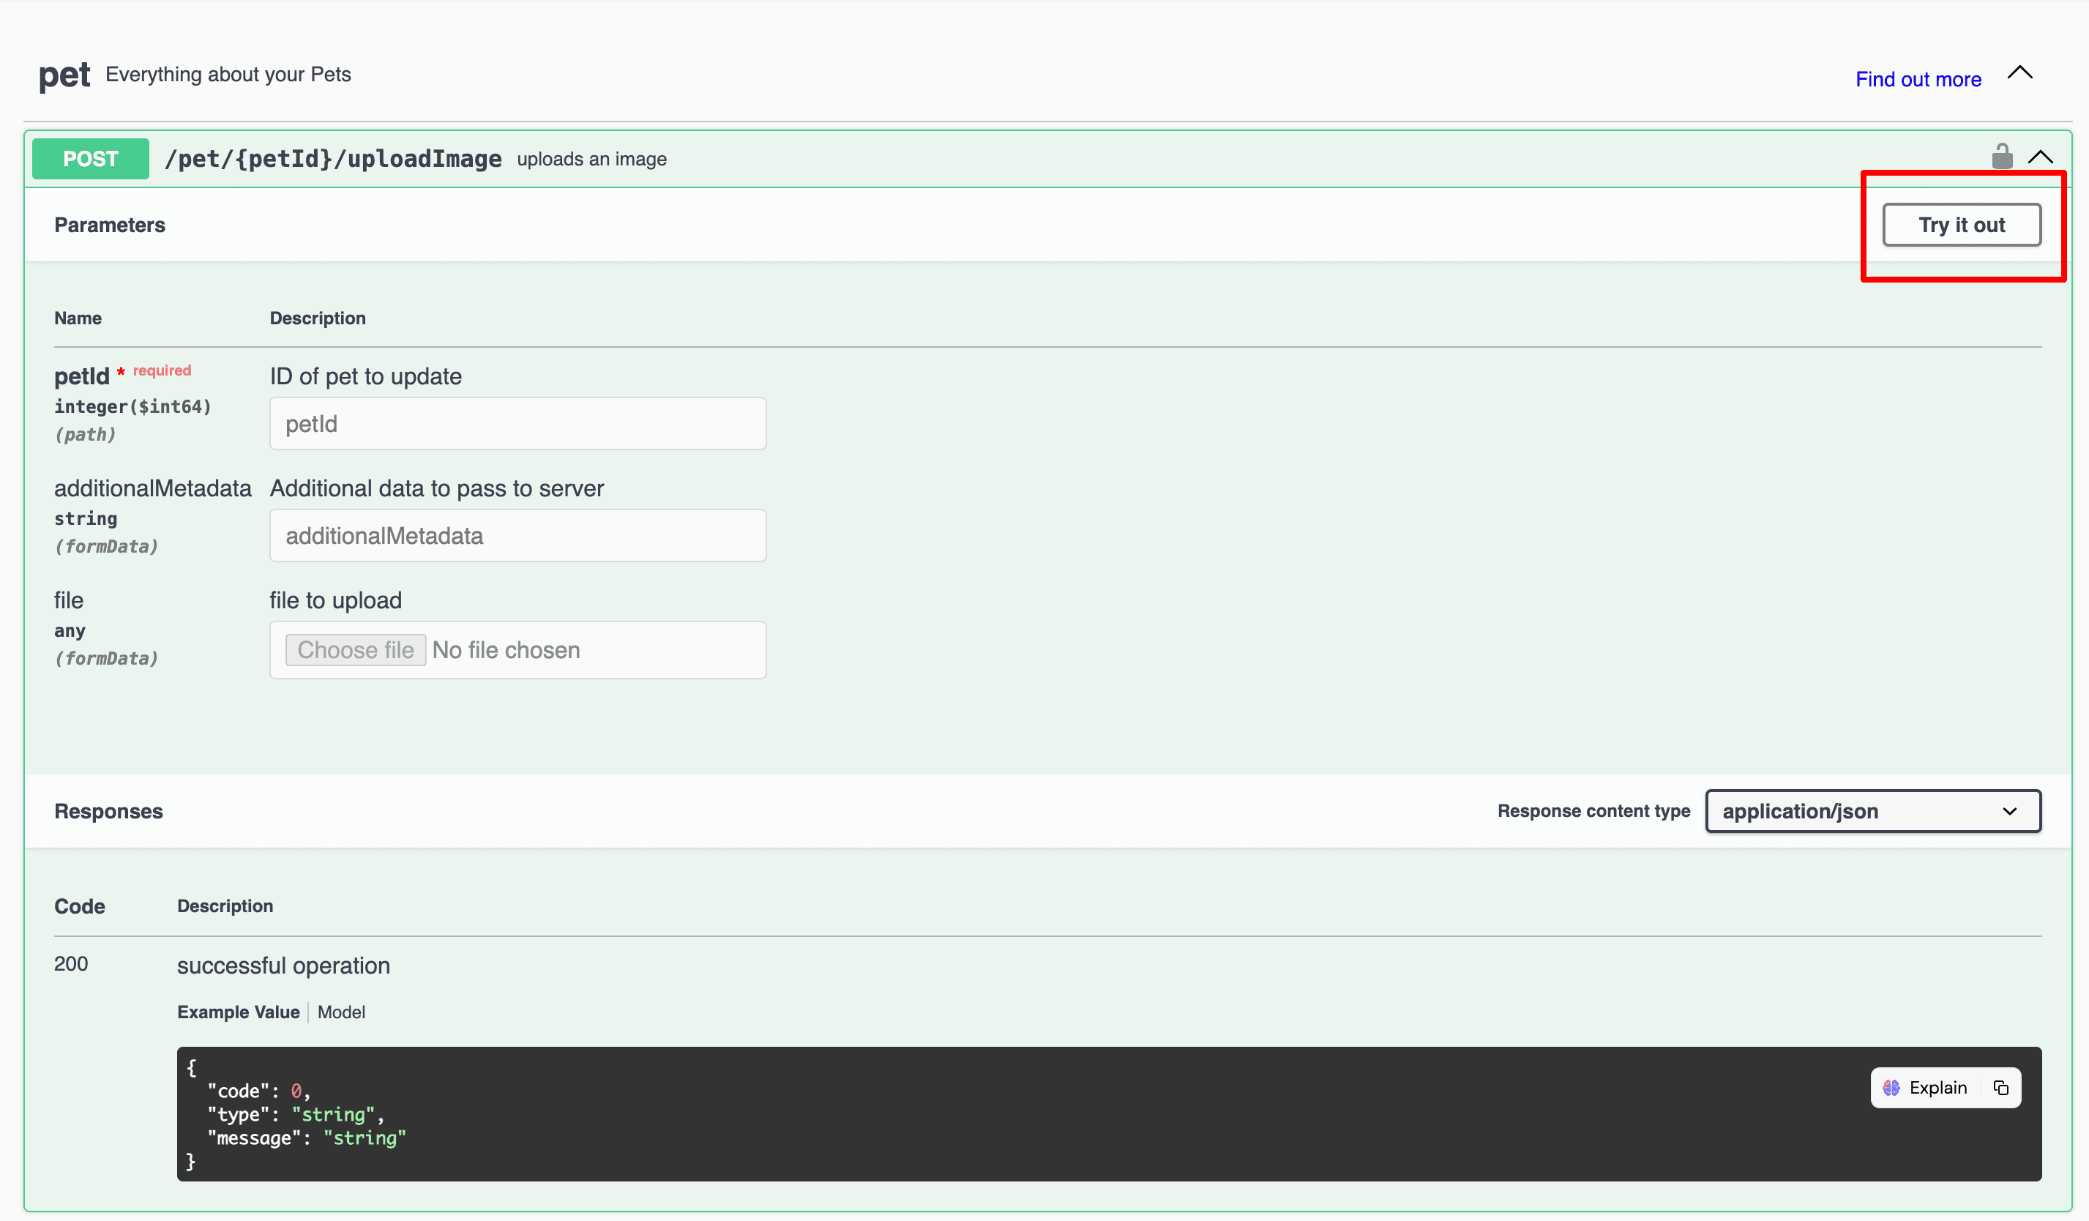The height and width of the screenshot is (1221, 2089).
Task: Click the 'uploads an image' summary text
Action: coord(591,159)
